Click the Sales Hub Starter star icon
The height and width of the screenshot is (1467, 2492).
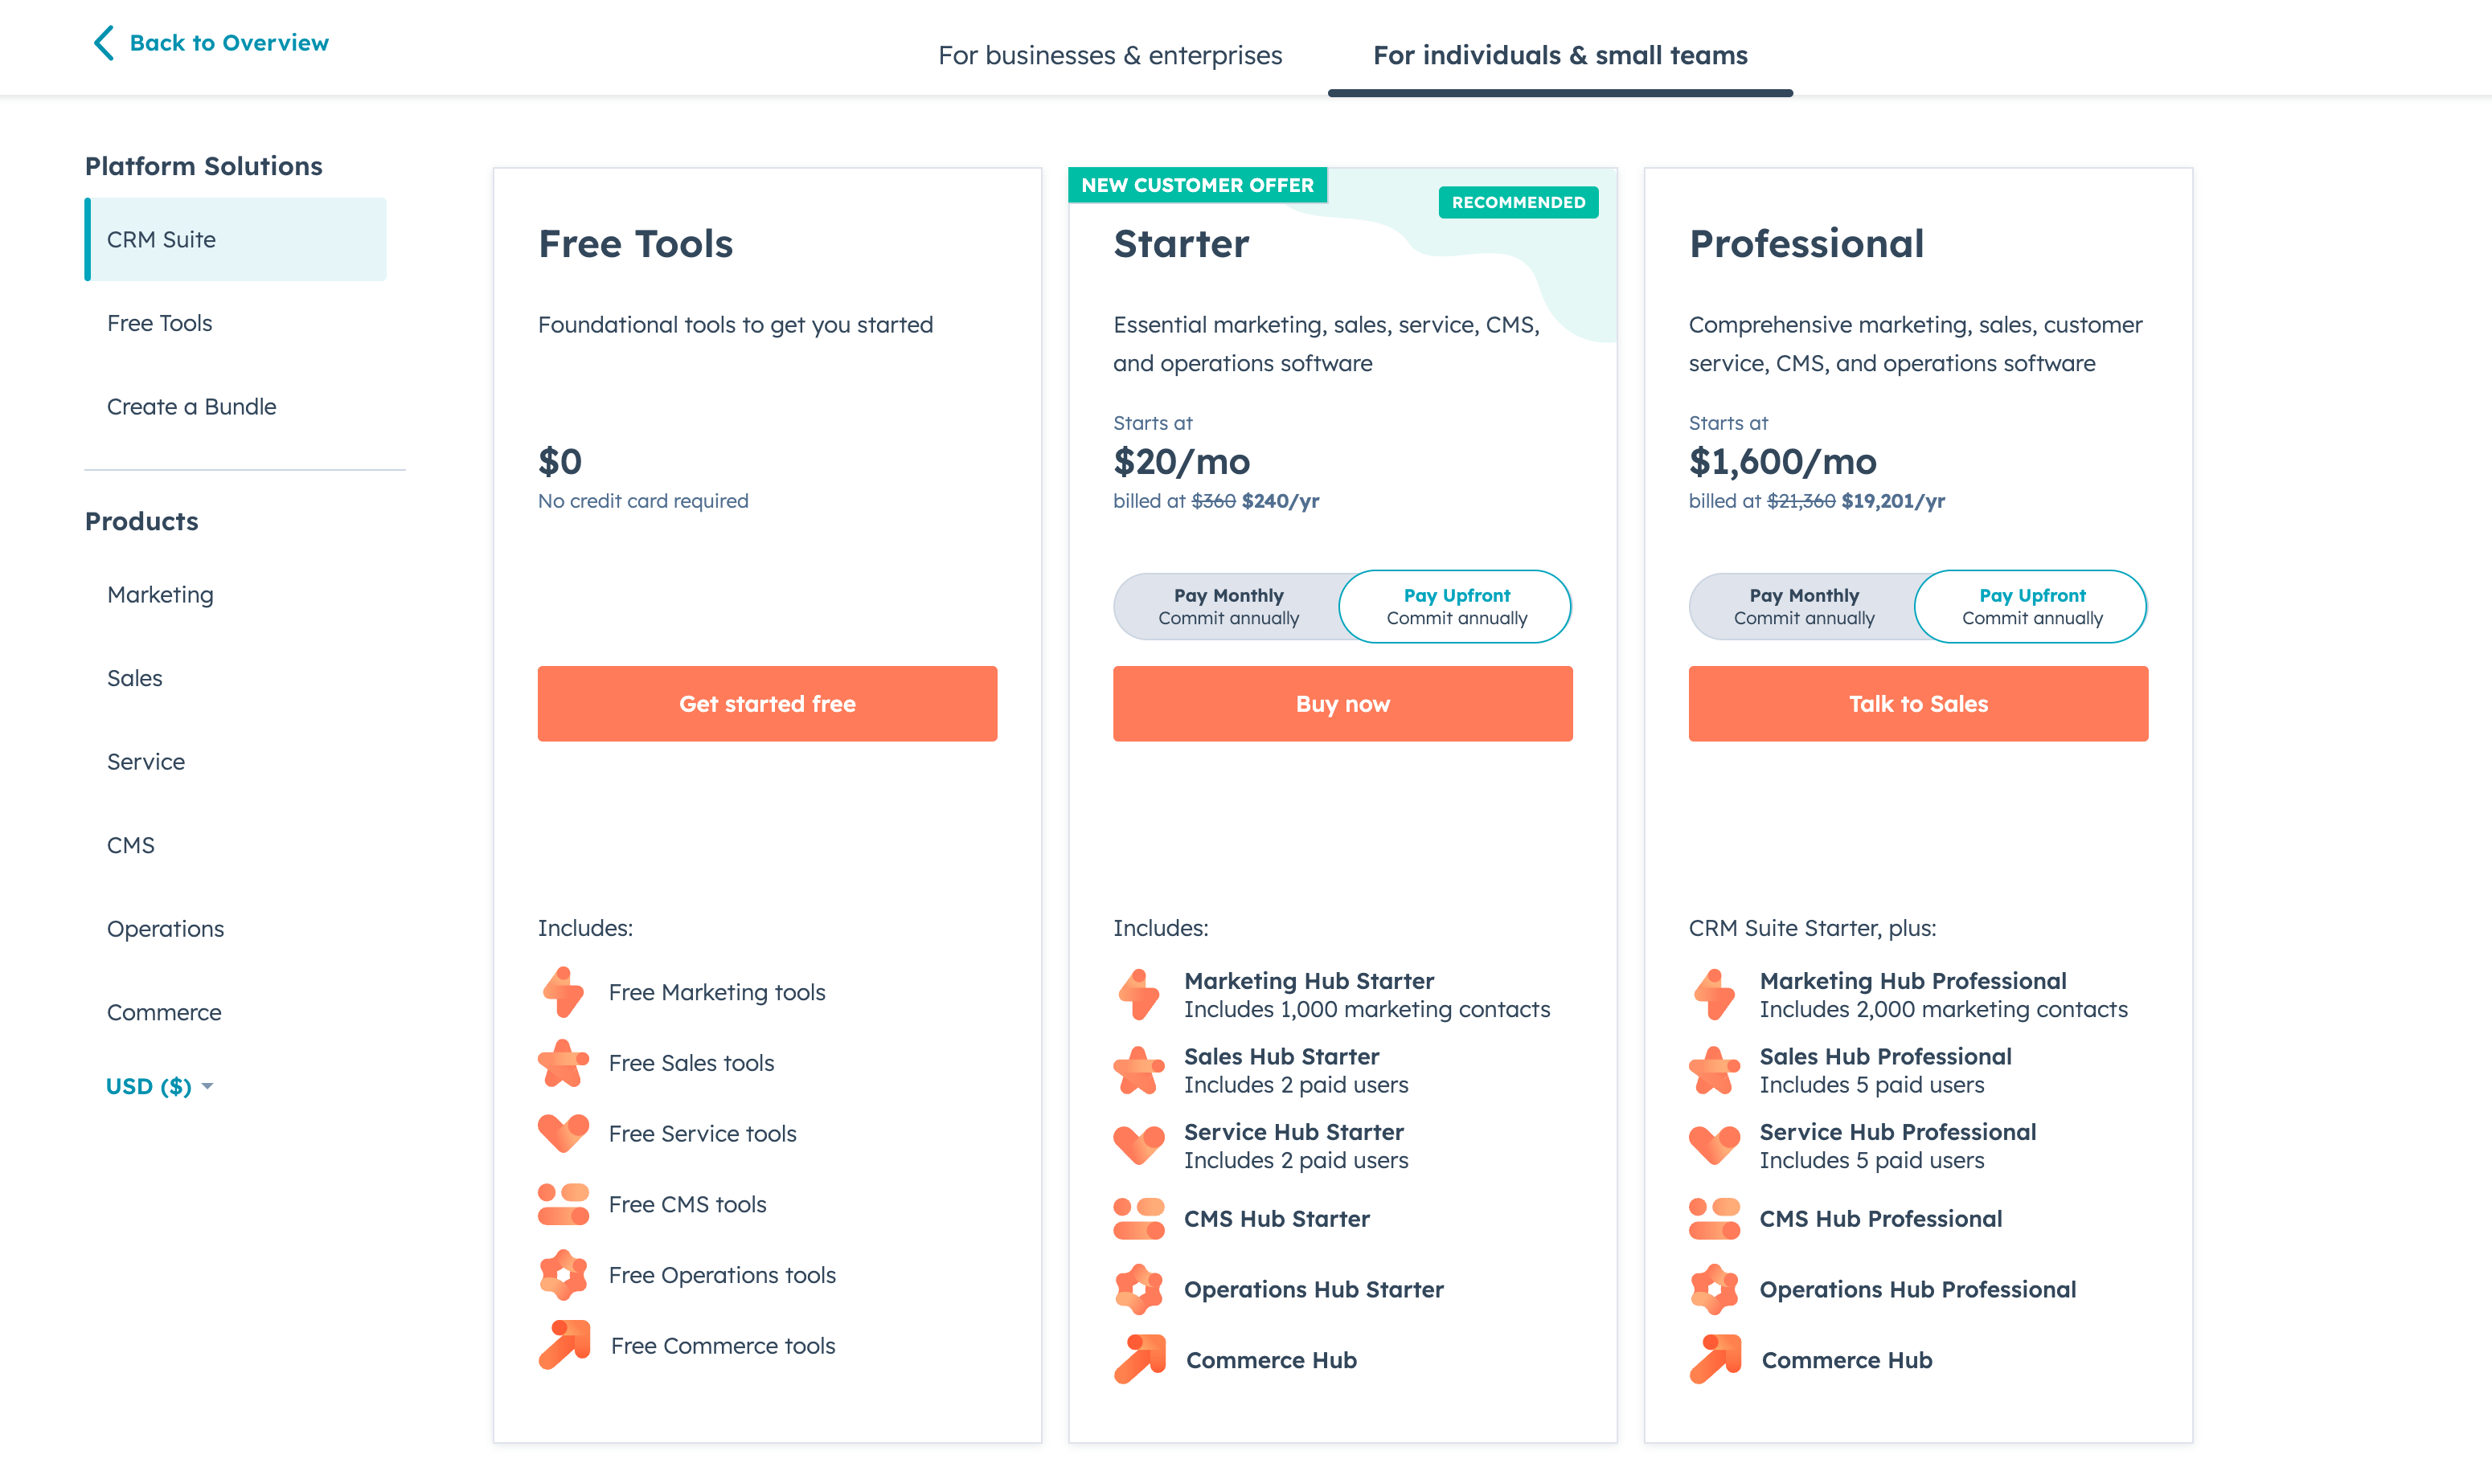[x=1138, y=1069]
